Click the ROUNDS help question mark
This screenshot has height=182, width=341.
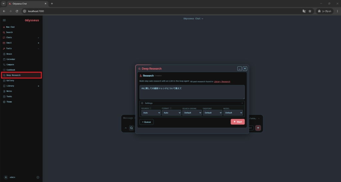150,108
